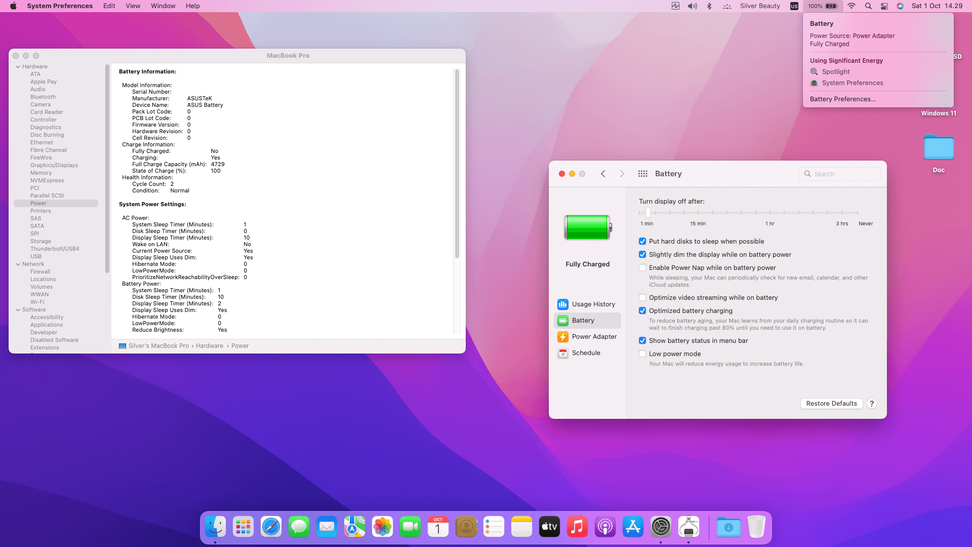This screenshot has height=547, width=972.
Task: Open Launchpad in the Dock
Action: tap(244, 527)
